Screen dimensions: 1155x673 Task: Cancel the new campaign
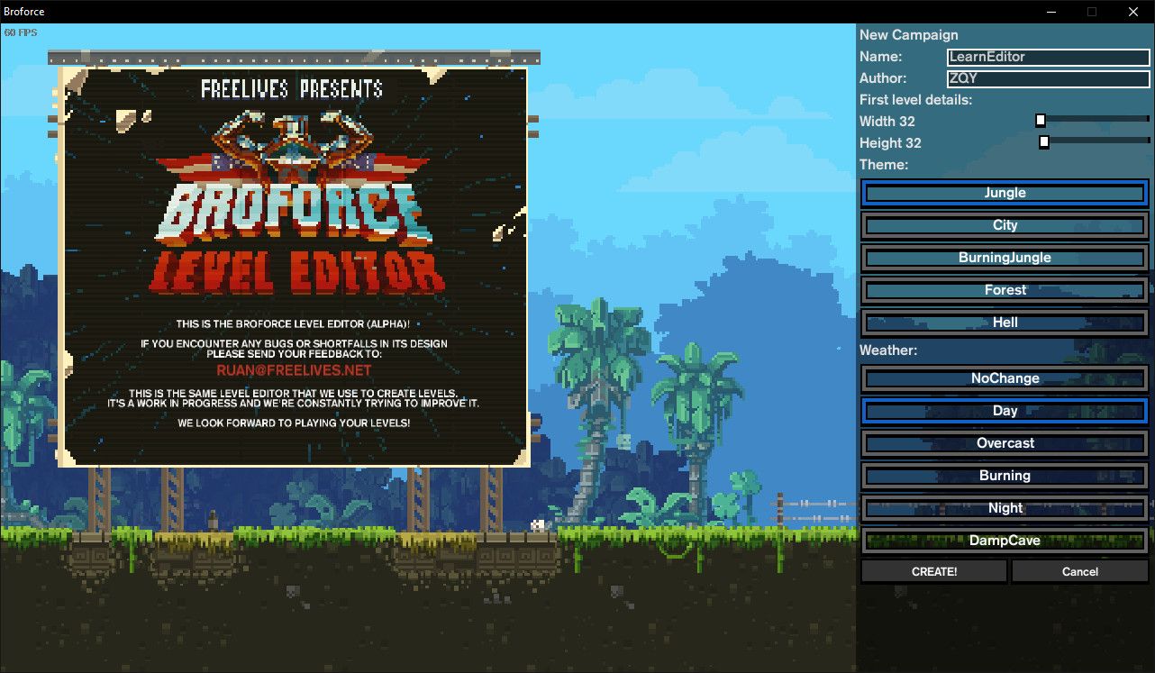pyautogui.click(x=1079, y=571)
